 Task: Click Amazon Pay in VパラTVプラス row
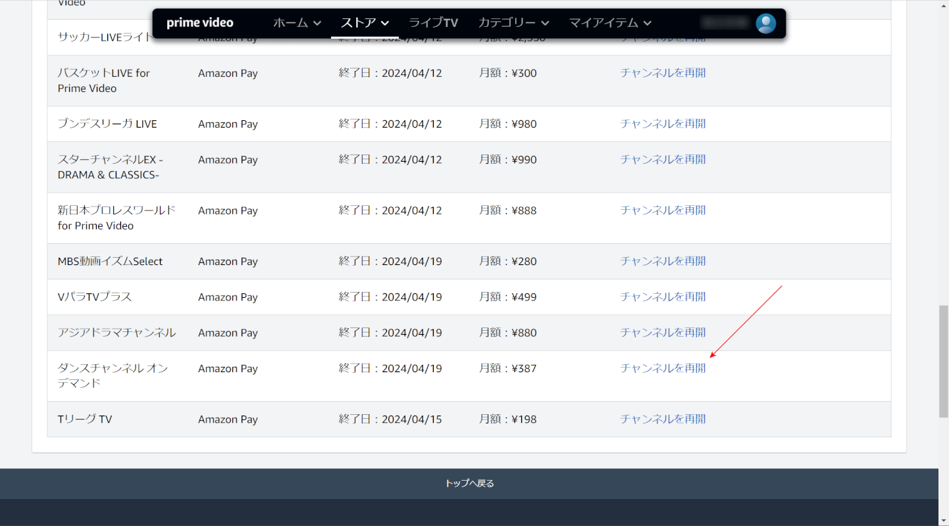[x=228, y=297]
